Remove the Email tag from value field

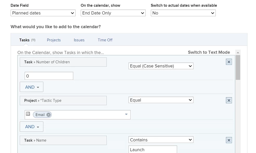coord(49,115)
